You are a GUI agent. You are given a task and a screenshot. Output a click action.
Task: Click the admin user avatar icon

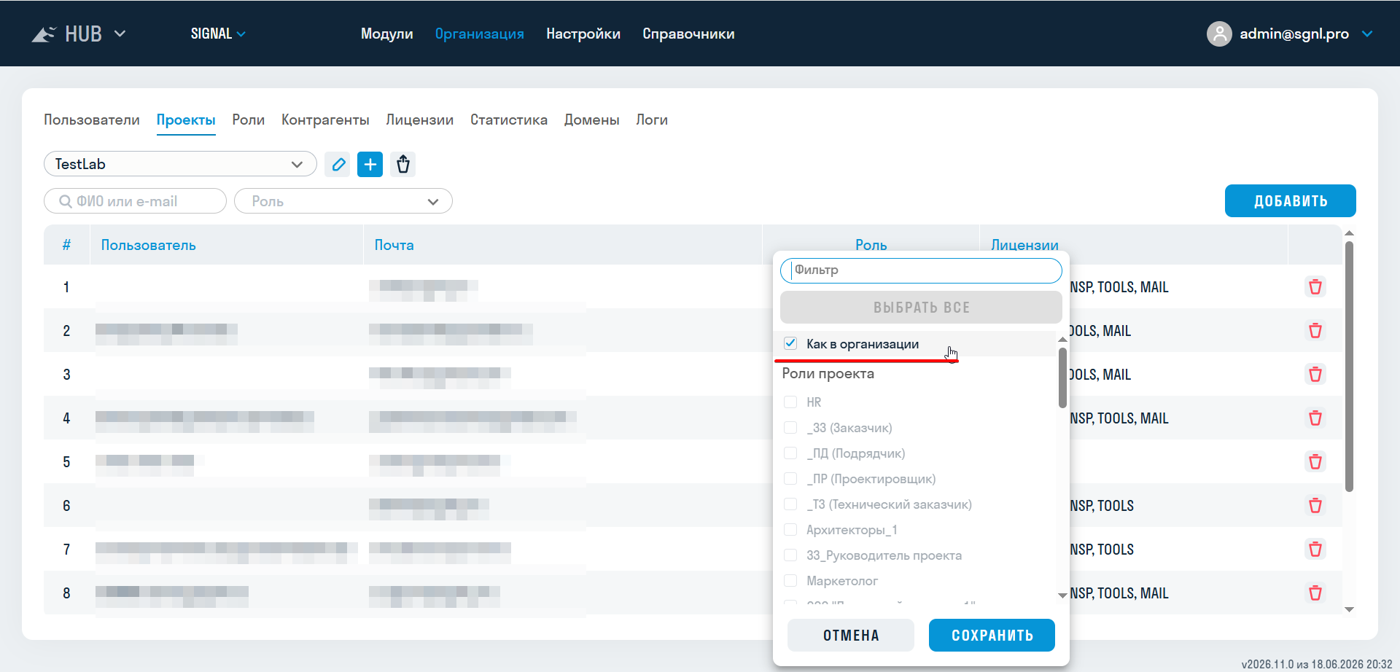click(x=1219, y=34)
